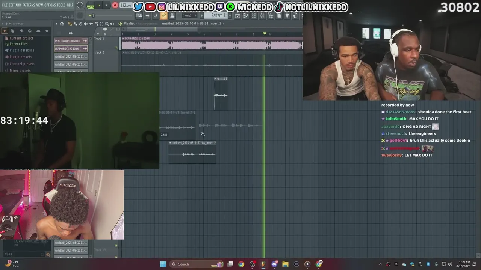Open the HELP menu
Viewport: 481px width, 270px height.
coord(70,5)
